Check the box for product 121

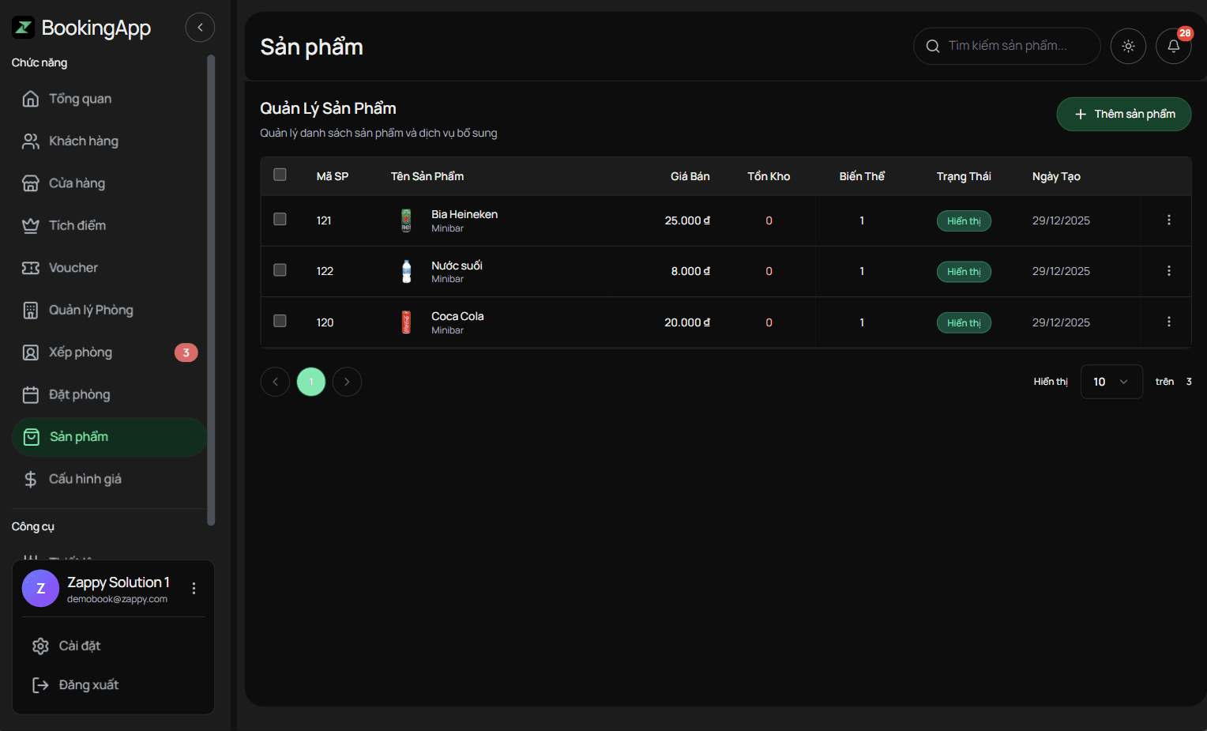coord(280,219)
